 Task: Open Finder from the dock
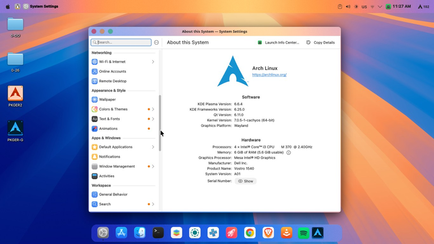(x=140, y=233)
